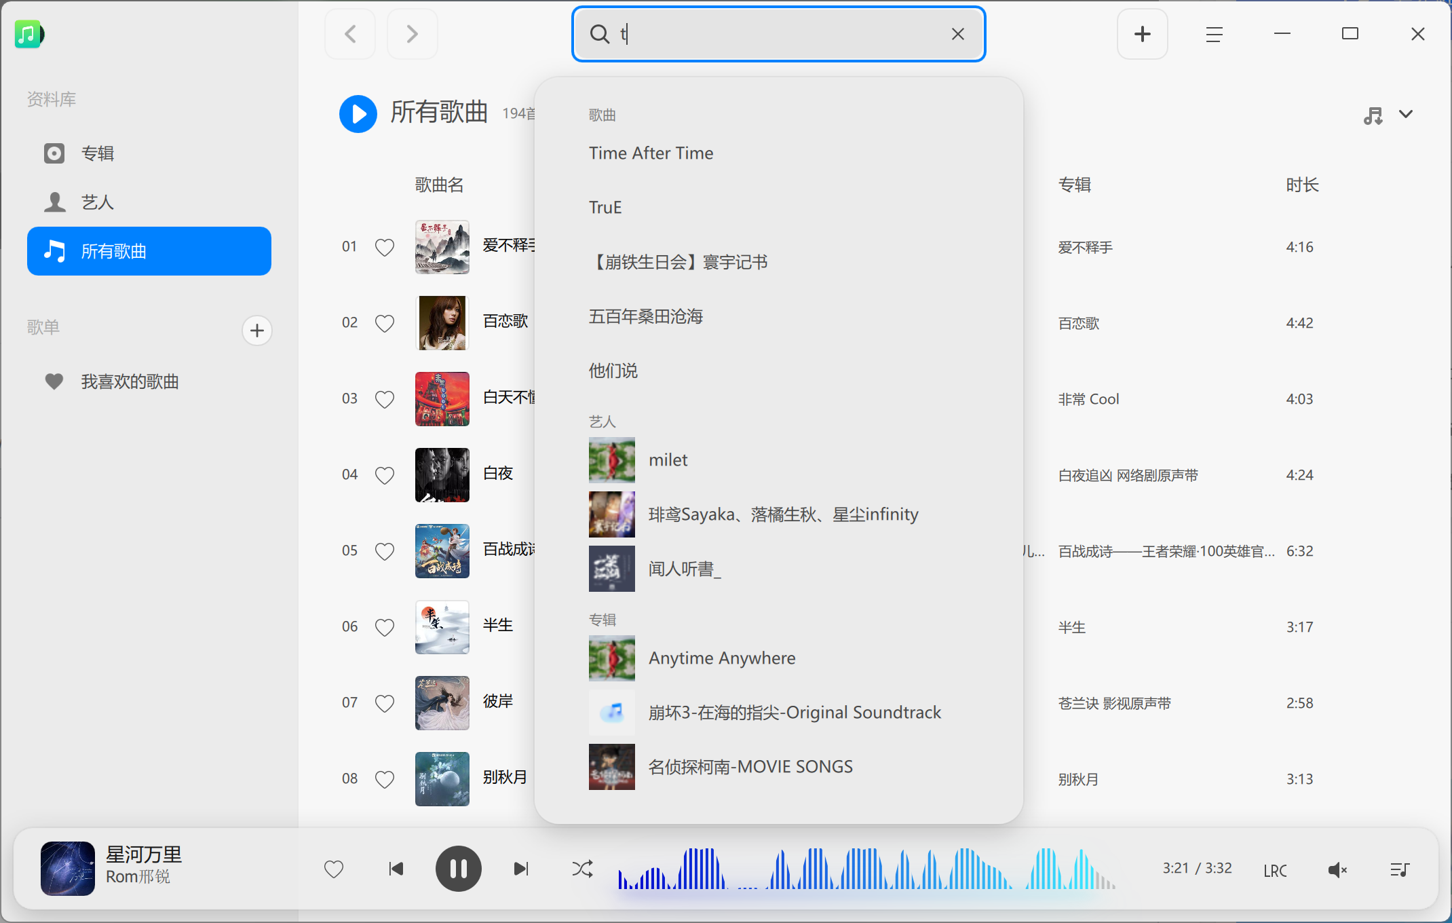
Task: Skip to next track
Action: tap(521, 869)
